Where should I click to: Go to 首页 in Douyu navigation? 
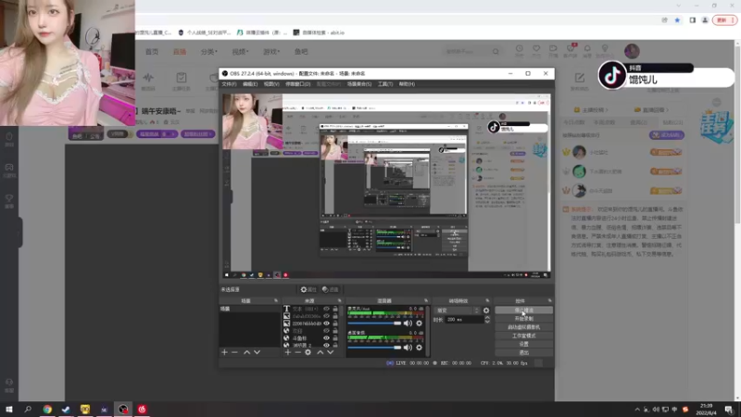pos(152,52)
